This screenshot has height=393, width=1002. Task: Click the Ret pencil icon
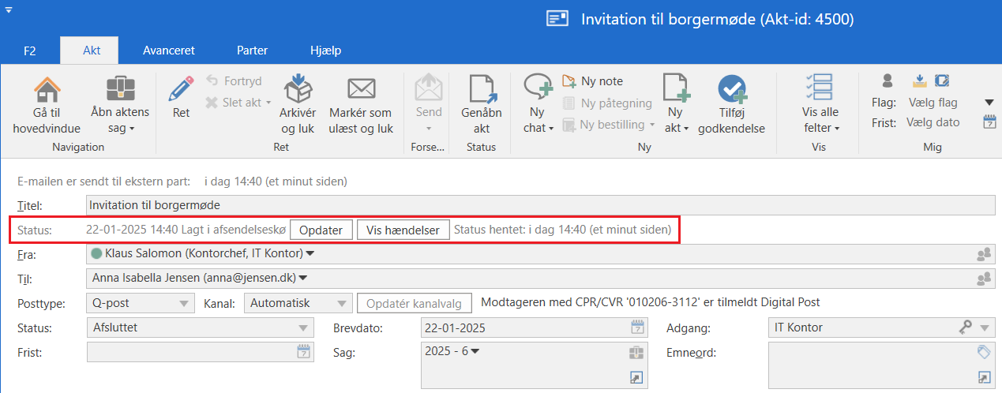tap(181, 89)
